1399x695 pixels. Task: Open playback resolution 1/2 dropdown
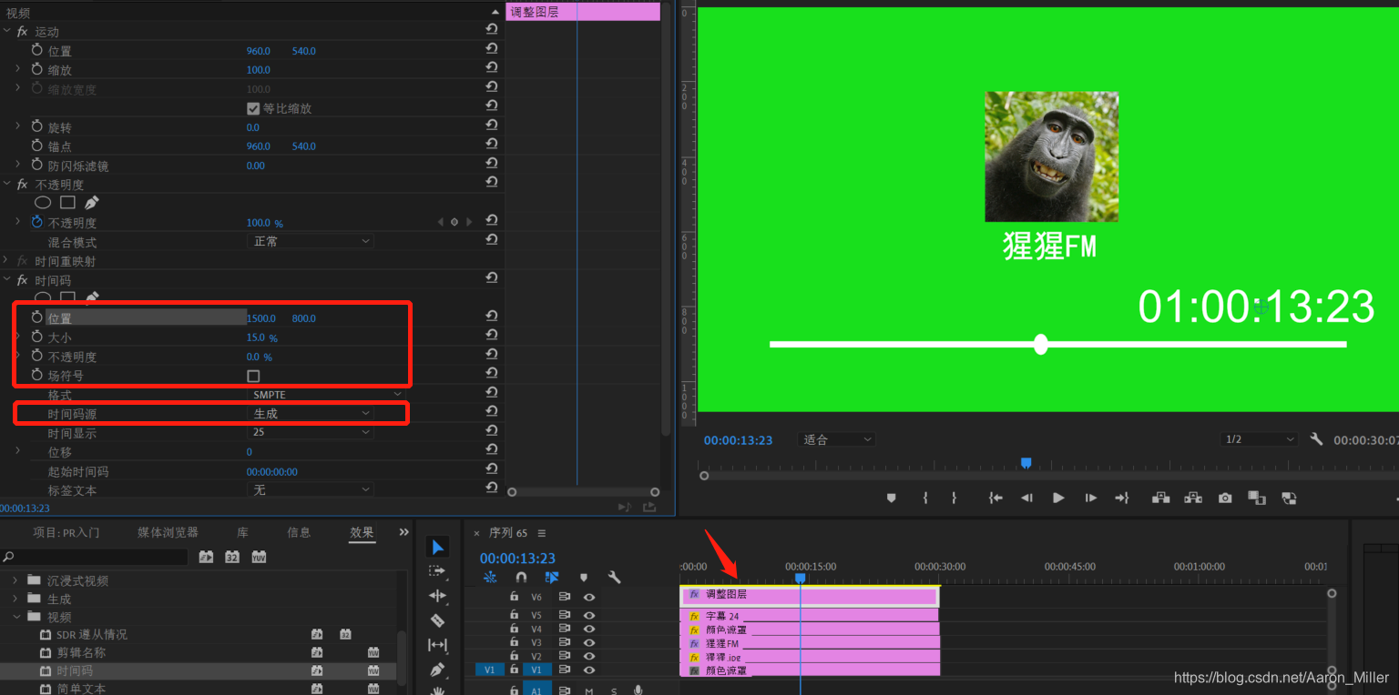(x=1259, y=439)
